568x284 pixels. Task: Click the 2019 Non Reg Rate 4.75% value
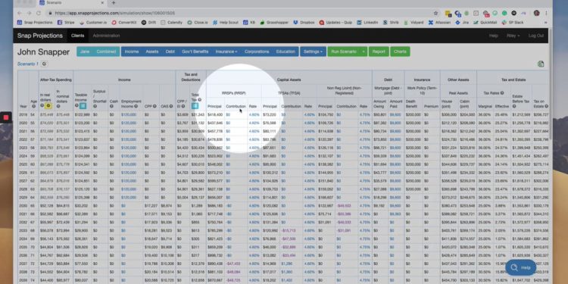[365, 114]
